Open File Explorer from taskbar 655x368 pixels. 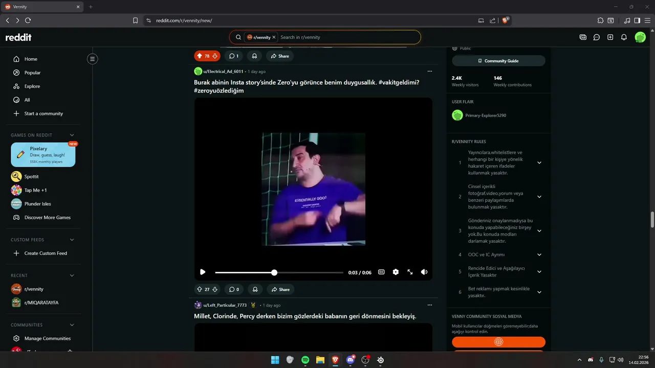320,360
